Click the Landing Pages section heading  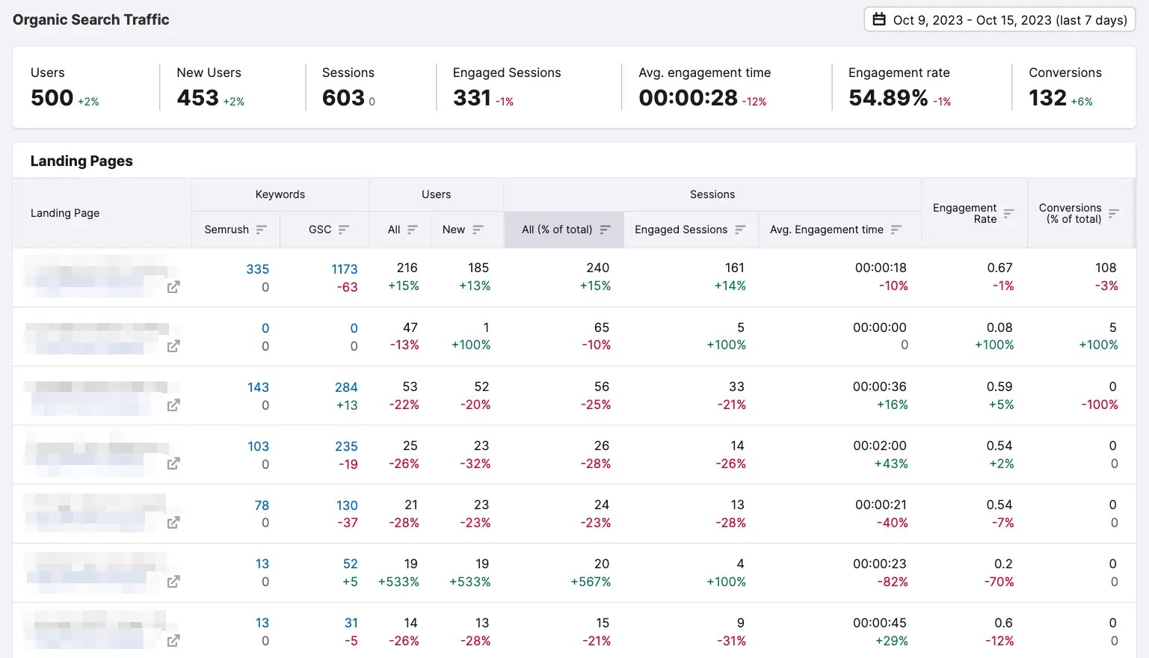point(81,160)
